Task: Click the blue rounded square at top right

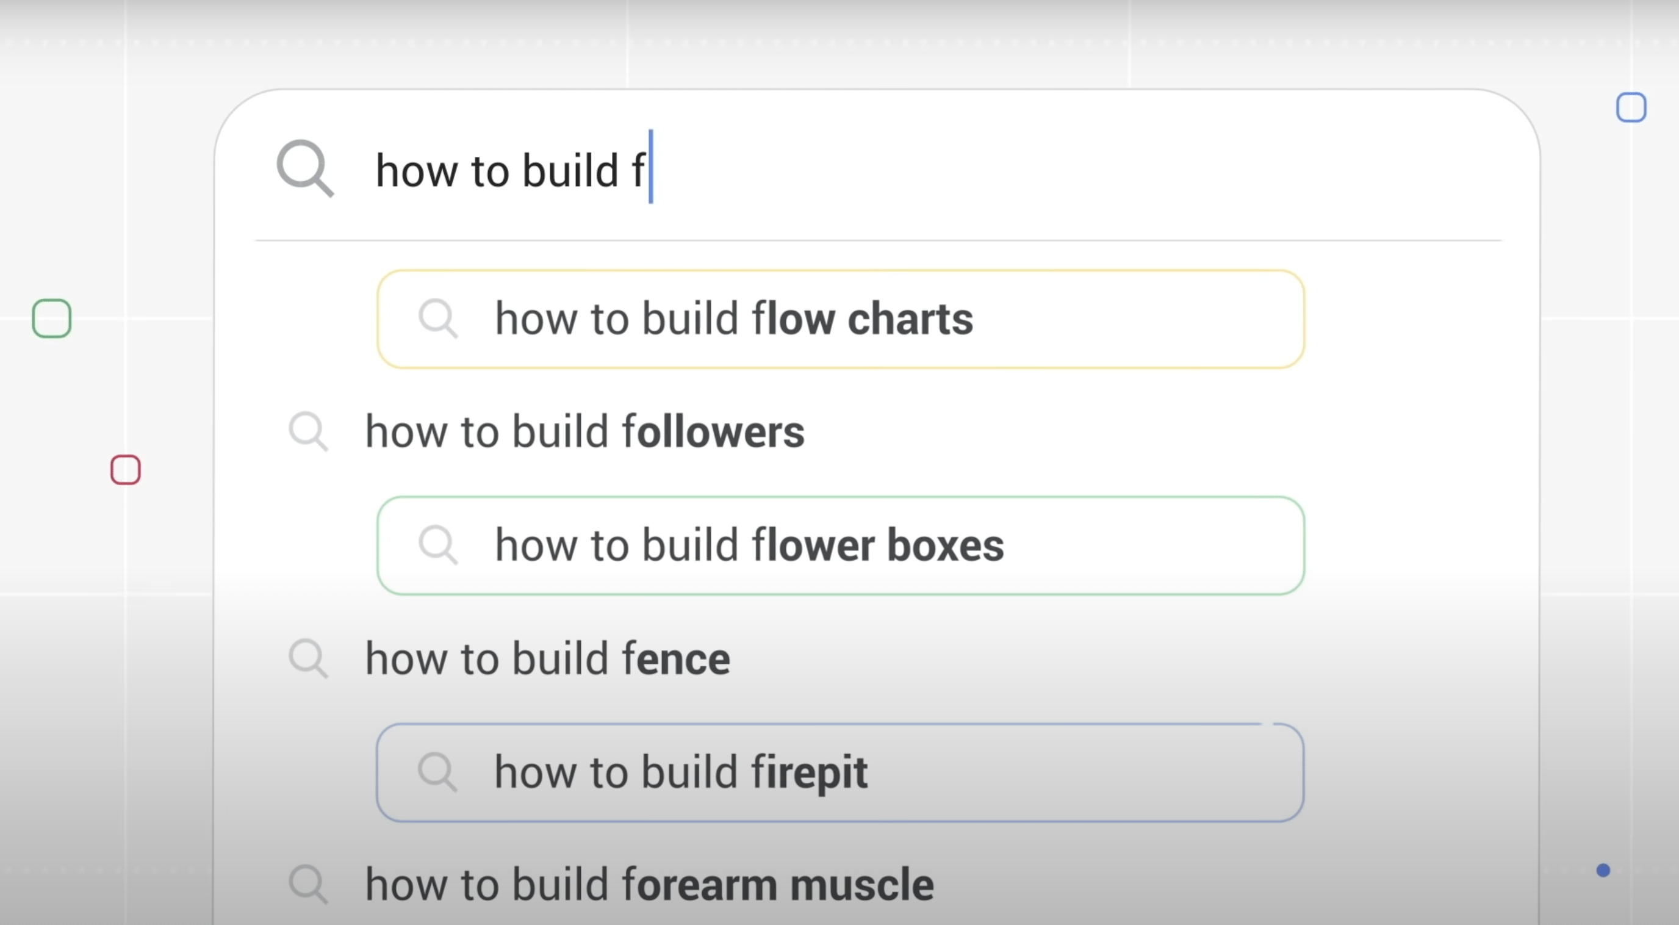Action: point(1631,107)
